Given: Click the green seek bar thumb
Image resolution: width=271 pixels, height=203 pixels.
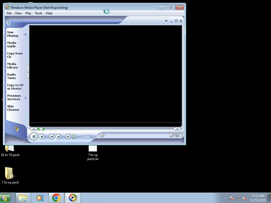Looking at the screenshot, I should [41, 129].
